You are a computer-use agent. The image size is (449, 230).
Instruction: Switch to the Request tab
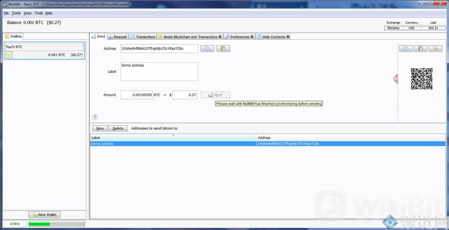coord(117,37)
